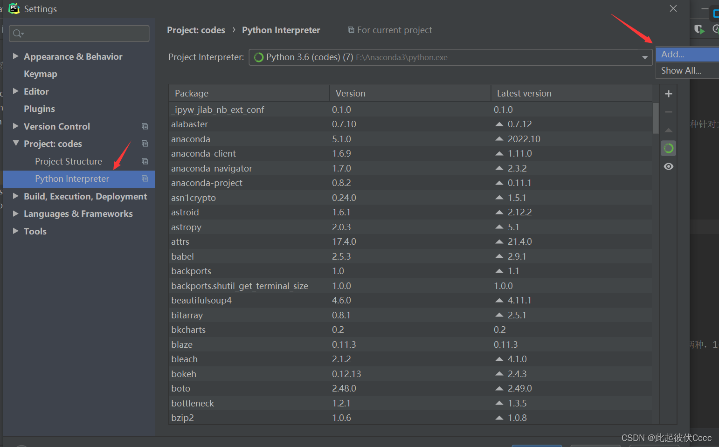
Task: Select the bkcharts package row
Action: 410,330
